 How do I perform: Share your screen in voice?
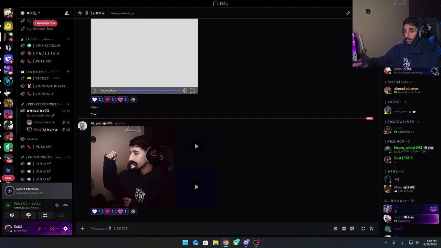click(29, 215)
